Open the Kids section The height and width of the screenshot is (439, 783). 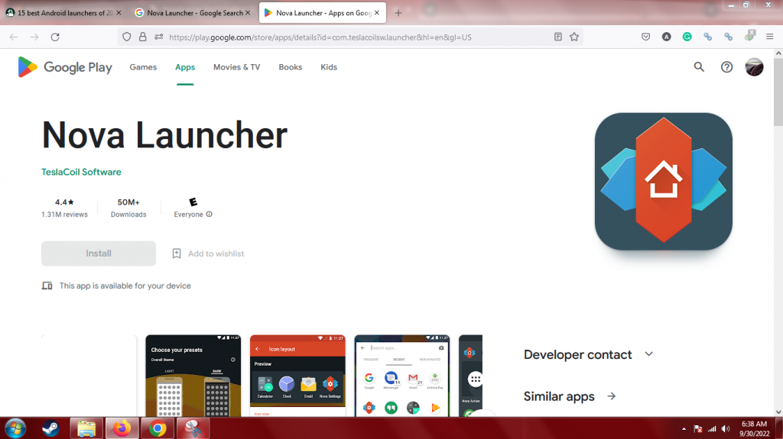click(329, 67)
